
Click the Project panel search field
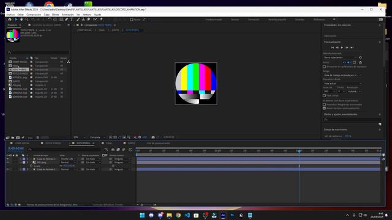pos(38,53)
